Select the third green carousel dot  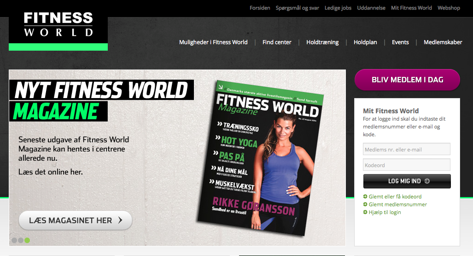pos(27,240)
